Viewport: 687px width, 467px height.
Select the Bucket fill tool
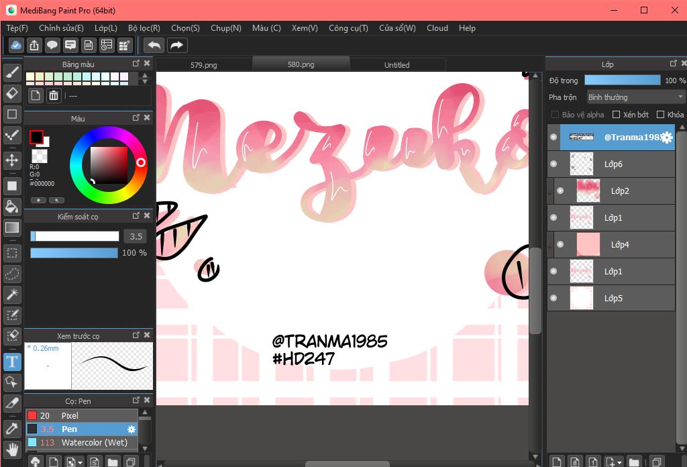12,207
